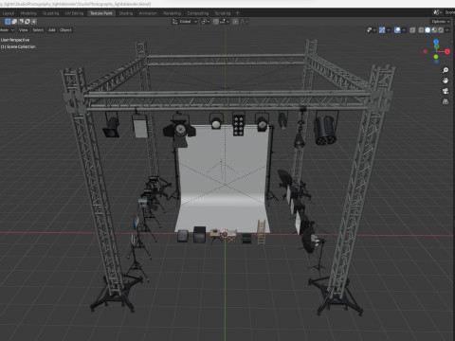Open the Select menu
Image resolution: width=455 pixels, height=341 pixels.
(38, 30)
